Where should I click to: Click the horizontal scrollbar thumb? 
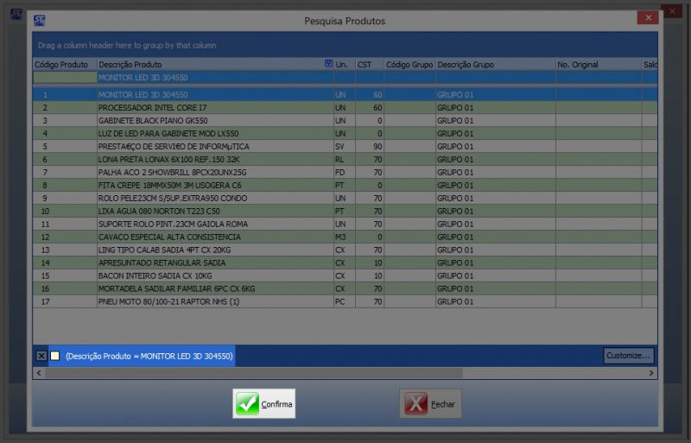250,373
